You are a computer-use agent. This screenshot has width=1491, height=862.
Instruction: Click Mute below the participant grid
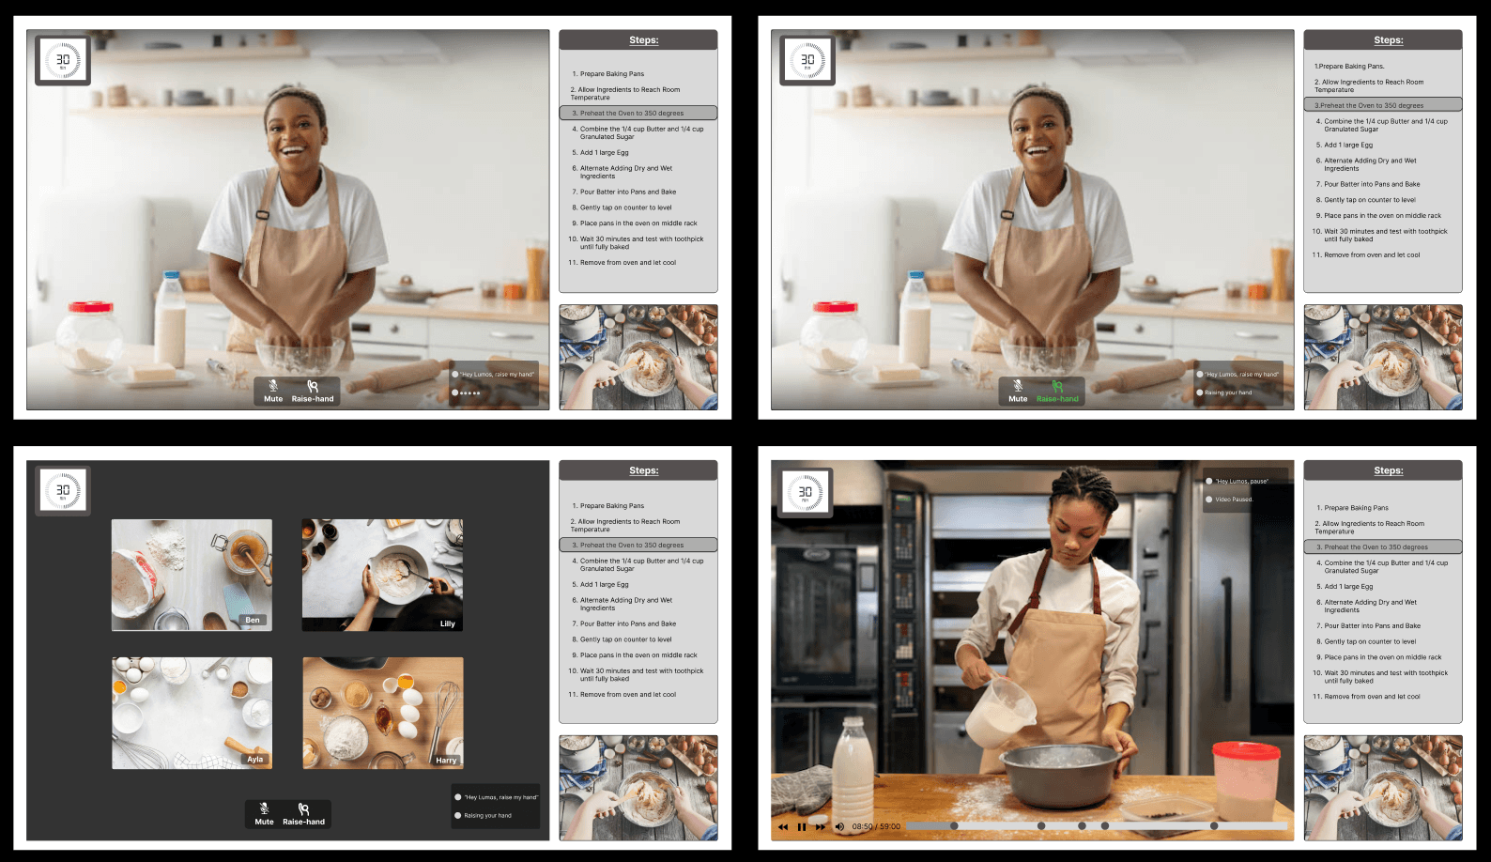point(264,814)
